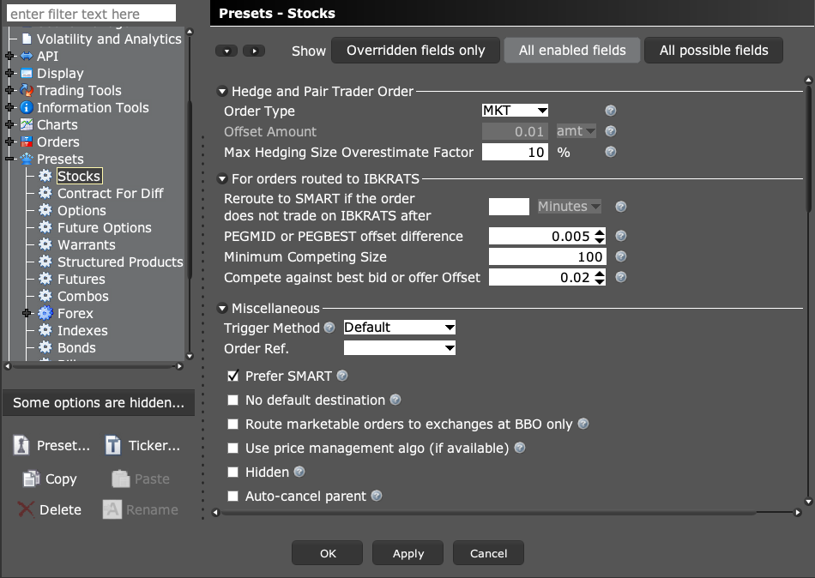Open the Order Ref. dropdown
This screenshot has height=578, width=815.
pos(400,348)
